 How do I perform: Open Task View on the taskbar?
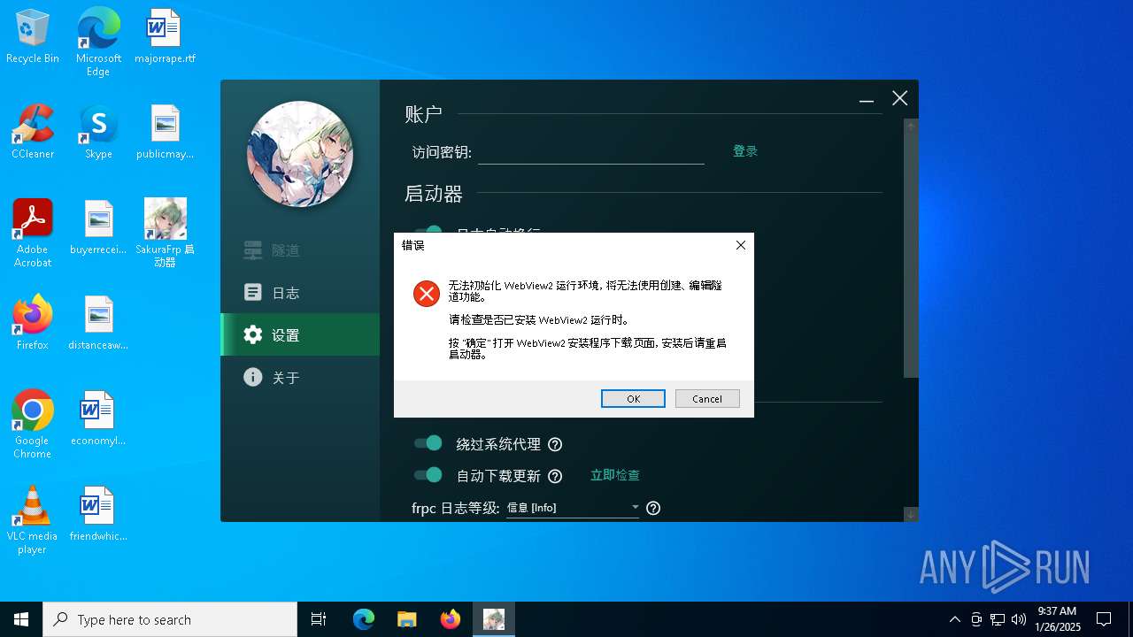[319, 619]
